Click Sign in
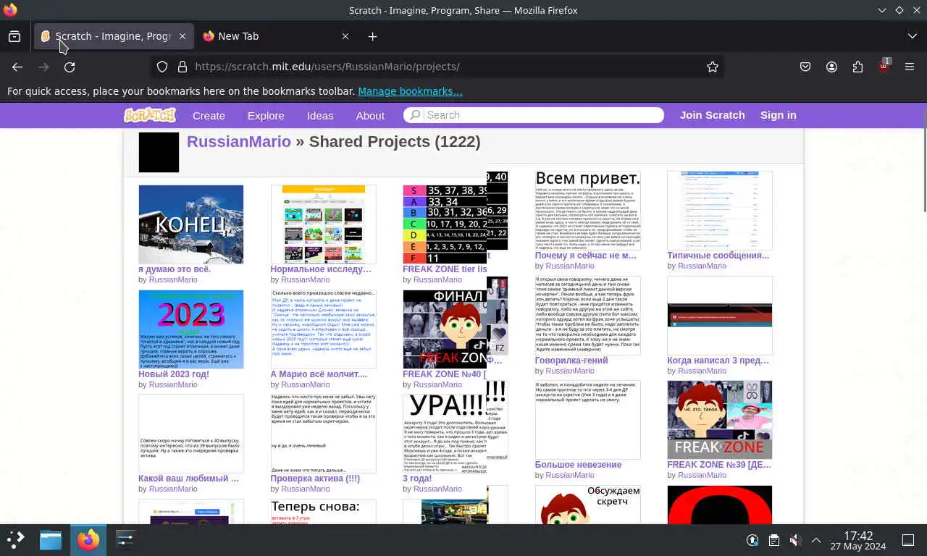The width and height of the screenshot is (927, 556). (779, 115)
